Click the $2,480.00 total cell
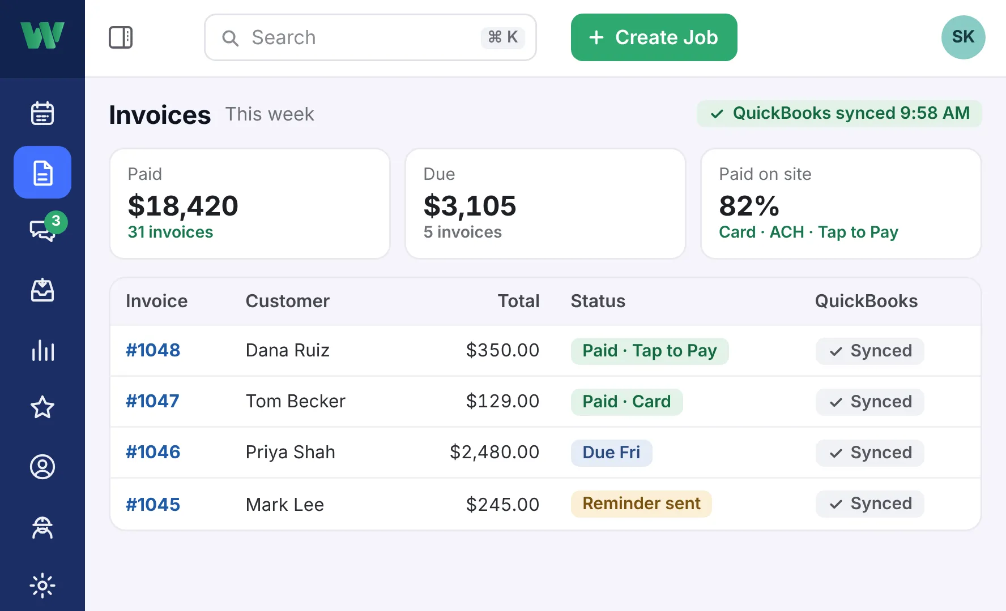The width and height of the screenshot is (1006, 611). point(495,452)
